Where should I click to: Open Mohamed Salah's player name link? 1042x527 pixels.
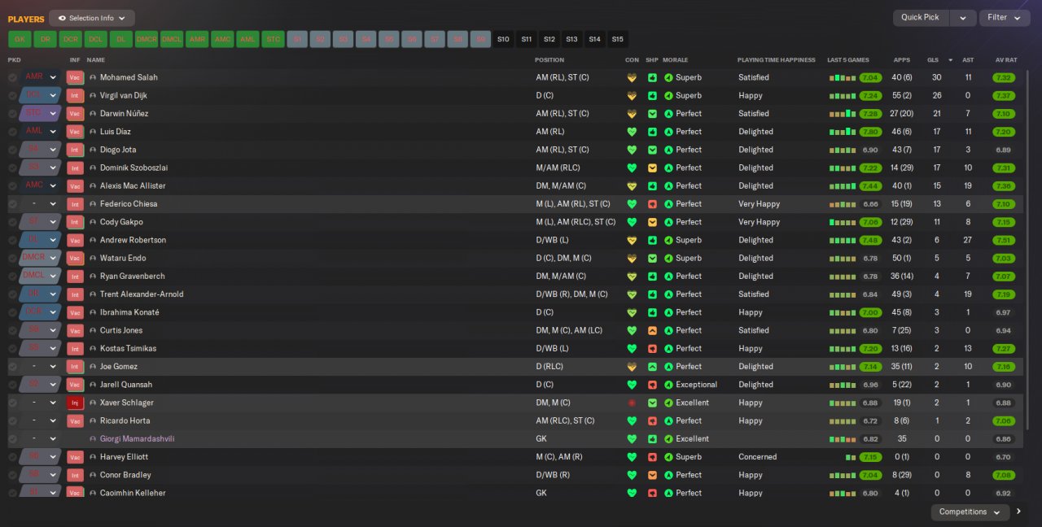tap(129, 77)
